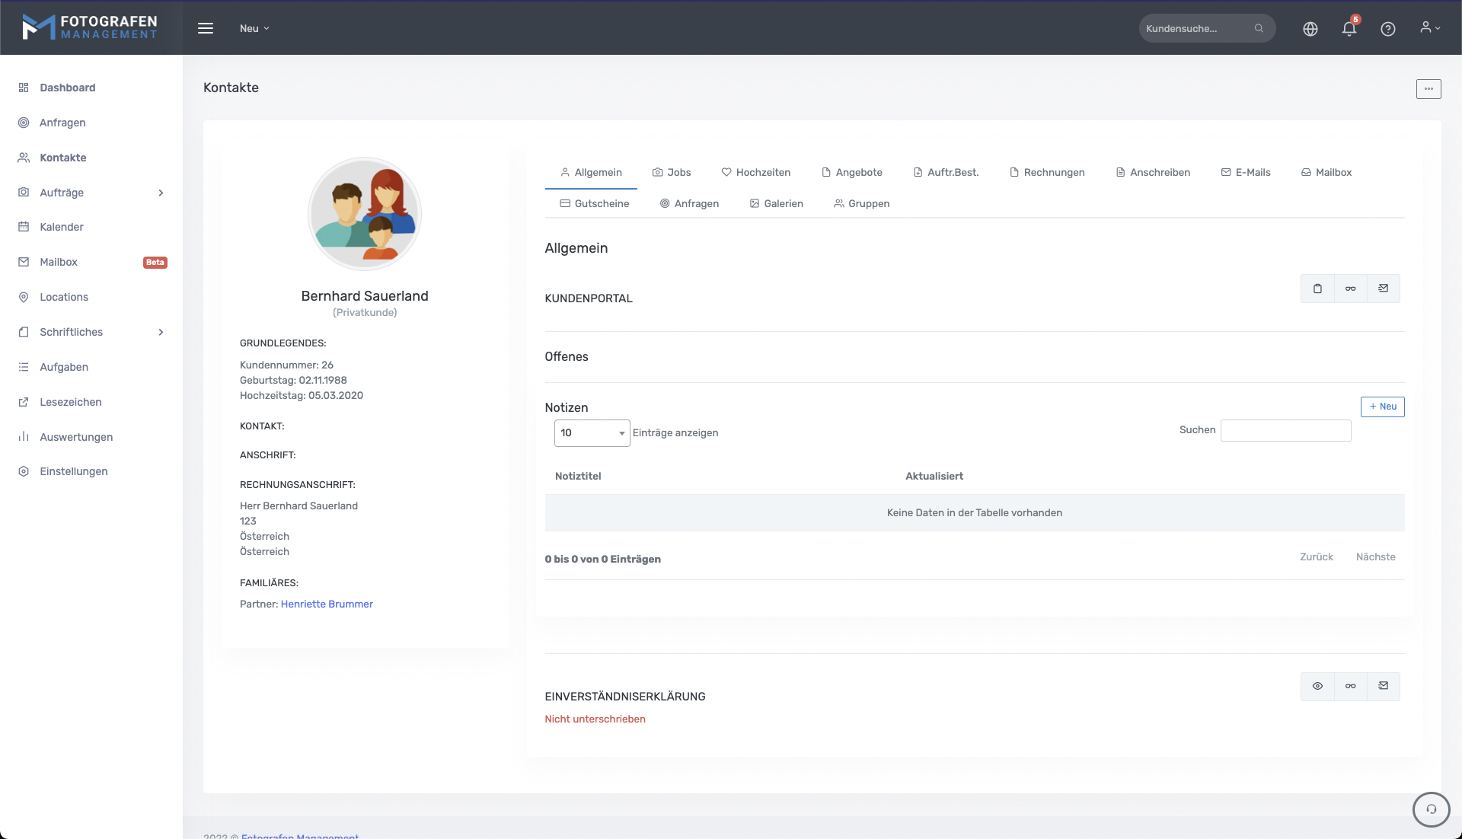Open the Neu dropdown in top bar
Image resolution: width=1462 pixels, height=839 pixels.
click(254, 28)
